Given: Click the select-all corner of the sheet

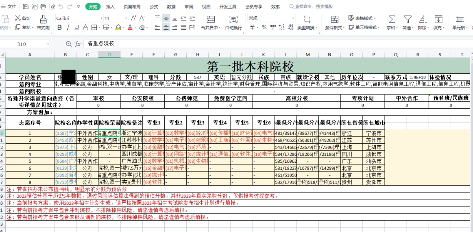Looking at the screenshot, I should [x=2, y=55].
